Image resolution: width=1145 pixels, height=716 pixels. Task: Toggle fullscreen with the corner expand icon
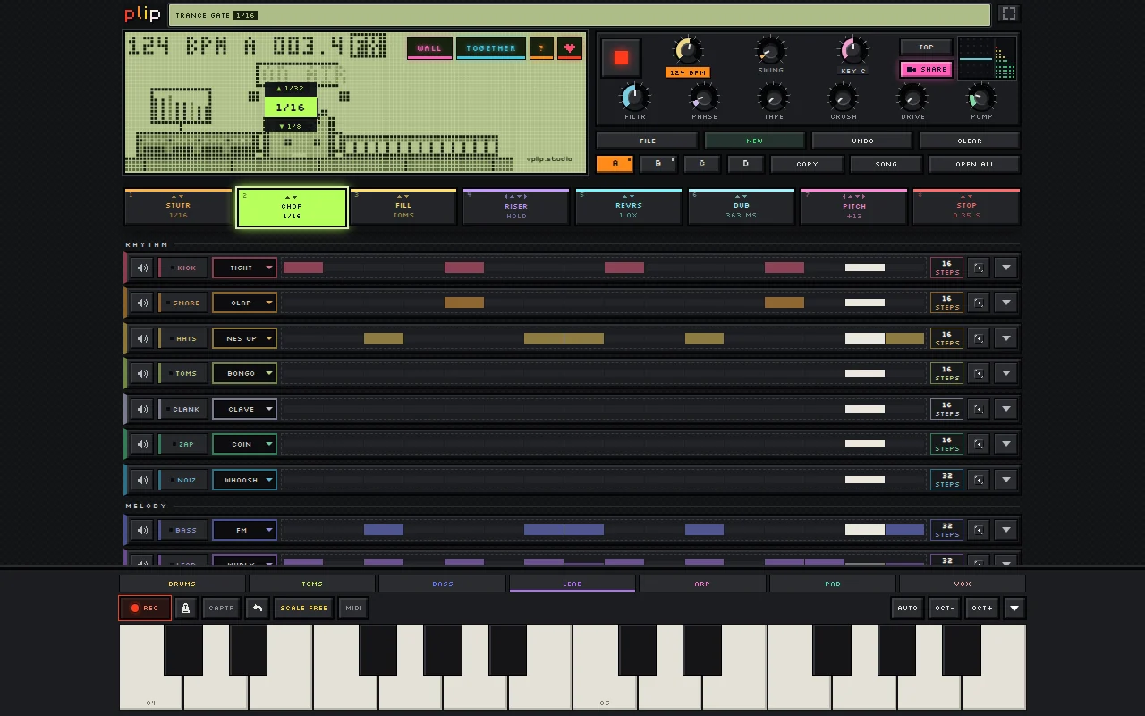pos(1008,13)
